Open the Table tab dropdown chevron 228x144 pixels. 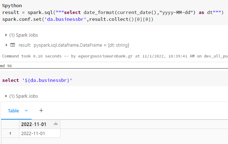(x=26, y=111)
